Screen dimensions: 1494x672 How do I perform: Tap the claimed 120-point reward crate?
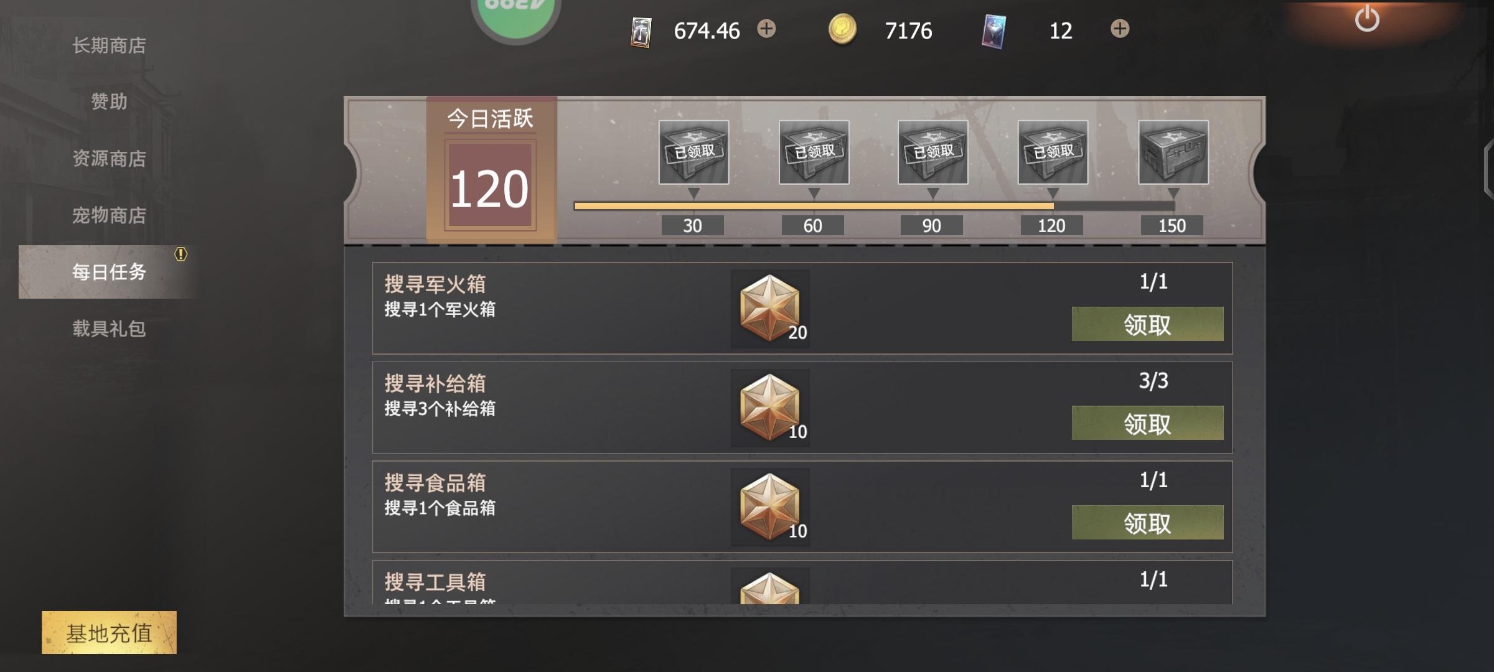[x=1053, y=152]
